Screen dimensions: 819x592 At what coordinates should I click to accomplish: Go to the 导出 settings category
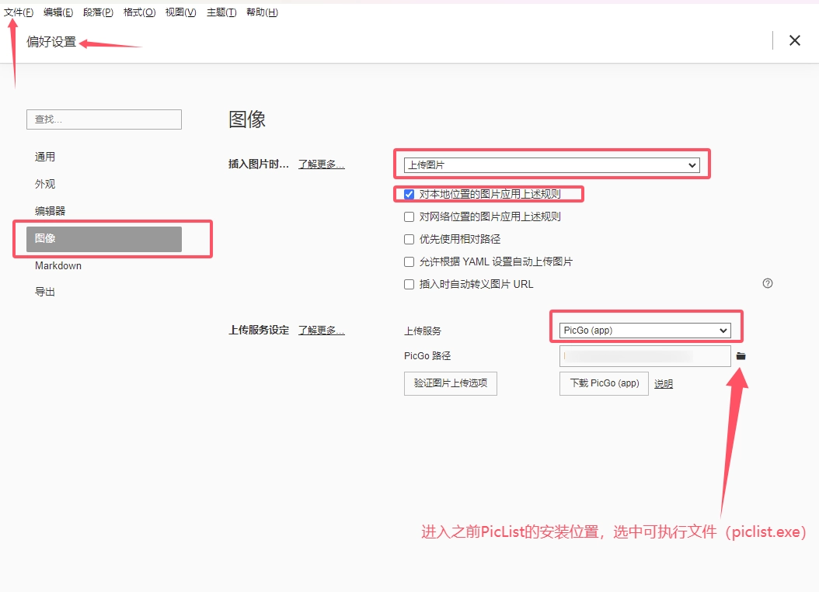point(45,293)
